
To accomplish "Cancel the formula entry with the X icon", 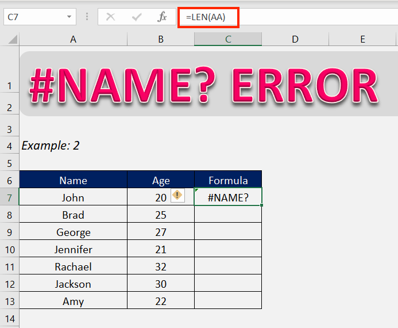I will pos(110,17).
